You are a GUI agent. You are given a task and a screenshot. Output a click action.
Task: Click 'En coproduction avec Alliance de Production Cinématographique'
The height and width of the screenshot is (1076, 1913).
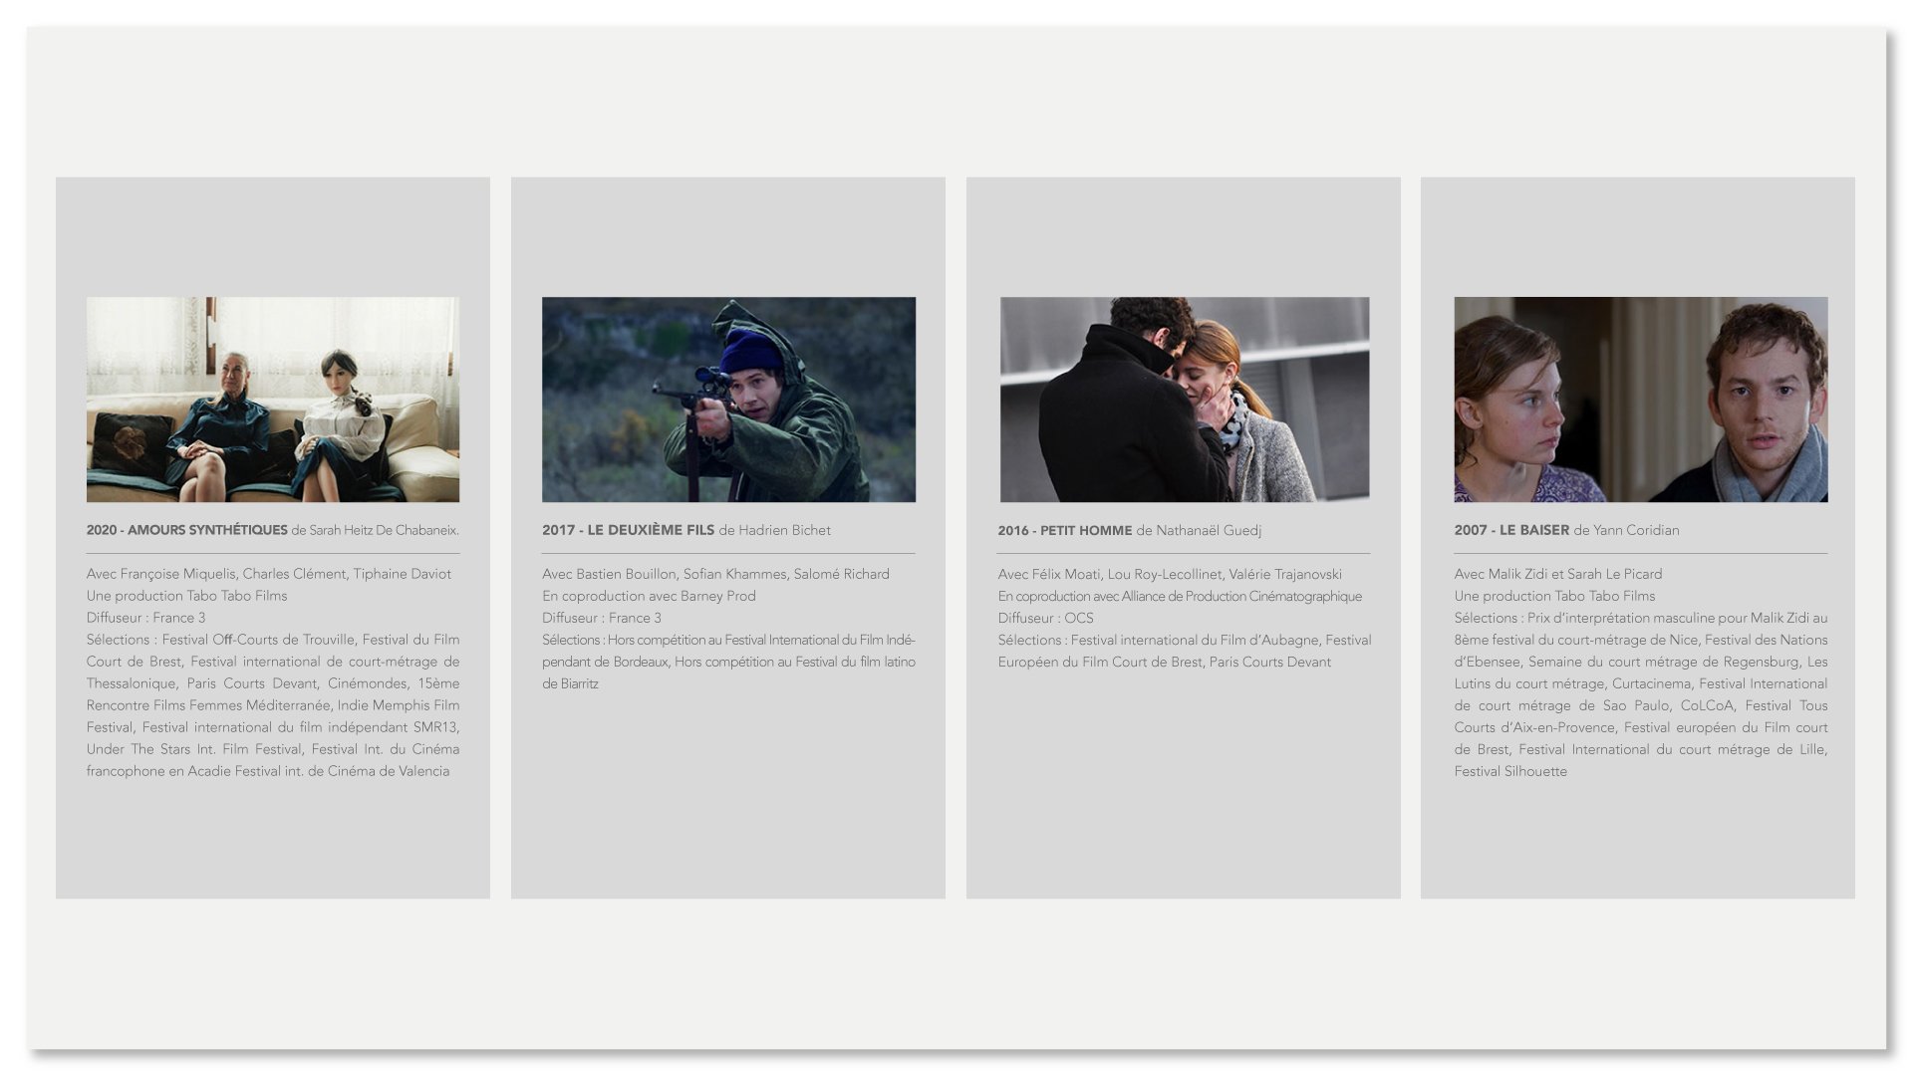[1180, 596]
